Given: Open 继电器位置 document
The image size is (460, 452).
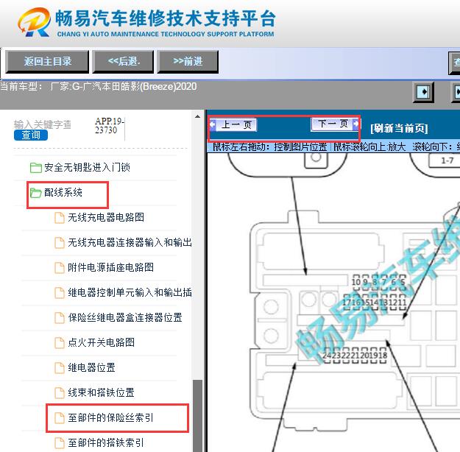Looking at the screenshot, I should (92, 367).
